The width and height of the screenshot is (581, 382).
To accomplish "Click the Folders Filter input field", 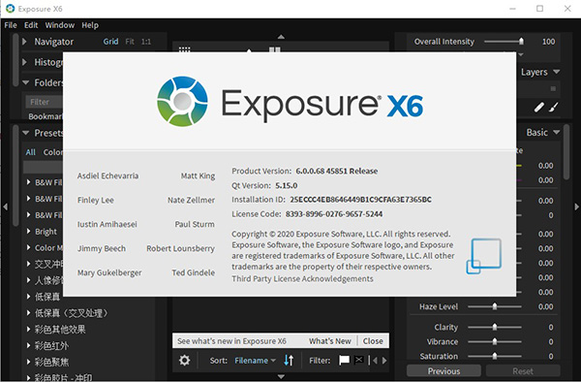I will click(45, 102).
